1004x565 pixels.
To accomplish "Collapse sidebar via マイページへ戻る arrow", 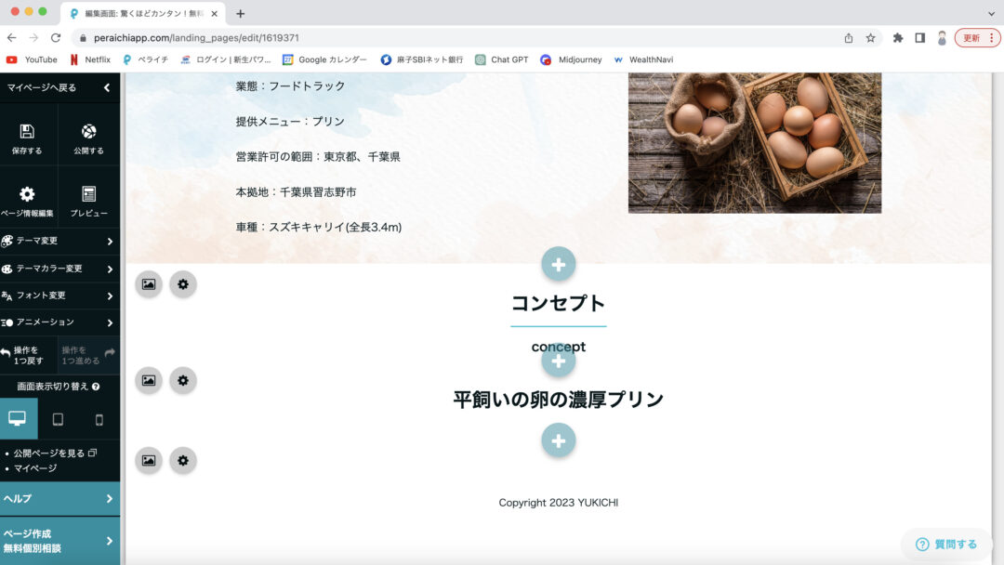I will pyautogui.click(x=107, y=87).
